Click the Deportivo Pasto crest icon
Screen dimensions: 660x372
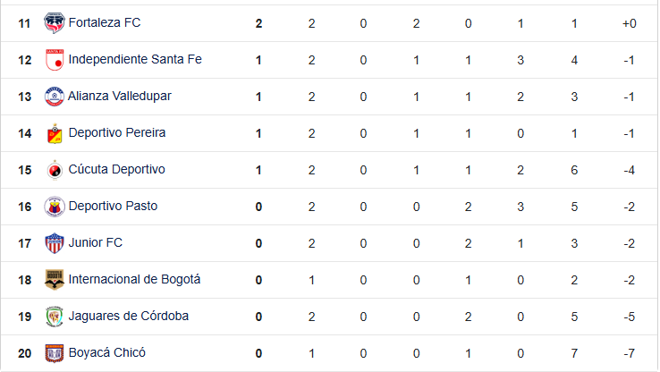pos(55,207)
